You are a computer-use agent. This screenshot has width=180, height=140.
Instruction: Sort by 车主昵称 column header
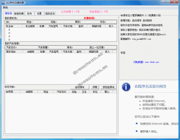coord(30,26)
